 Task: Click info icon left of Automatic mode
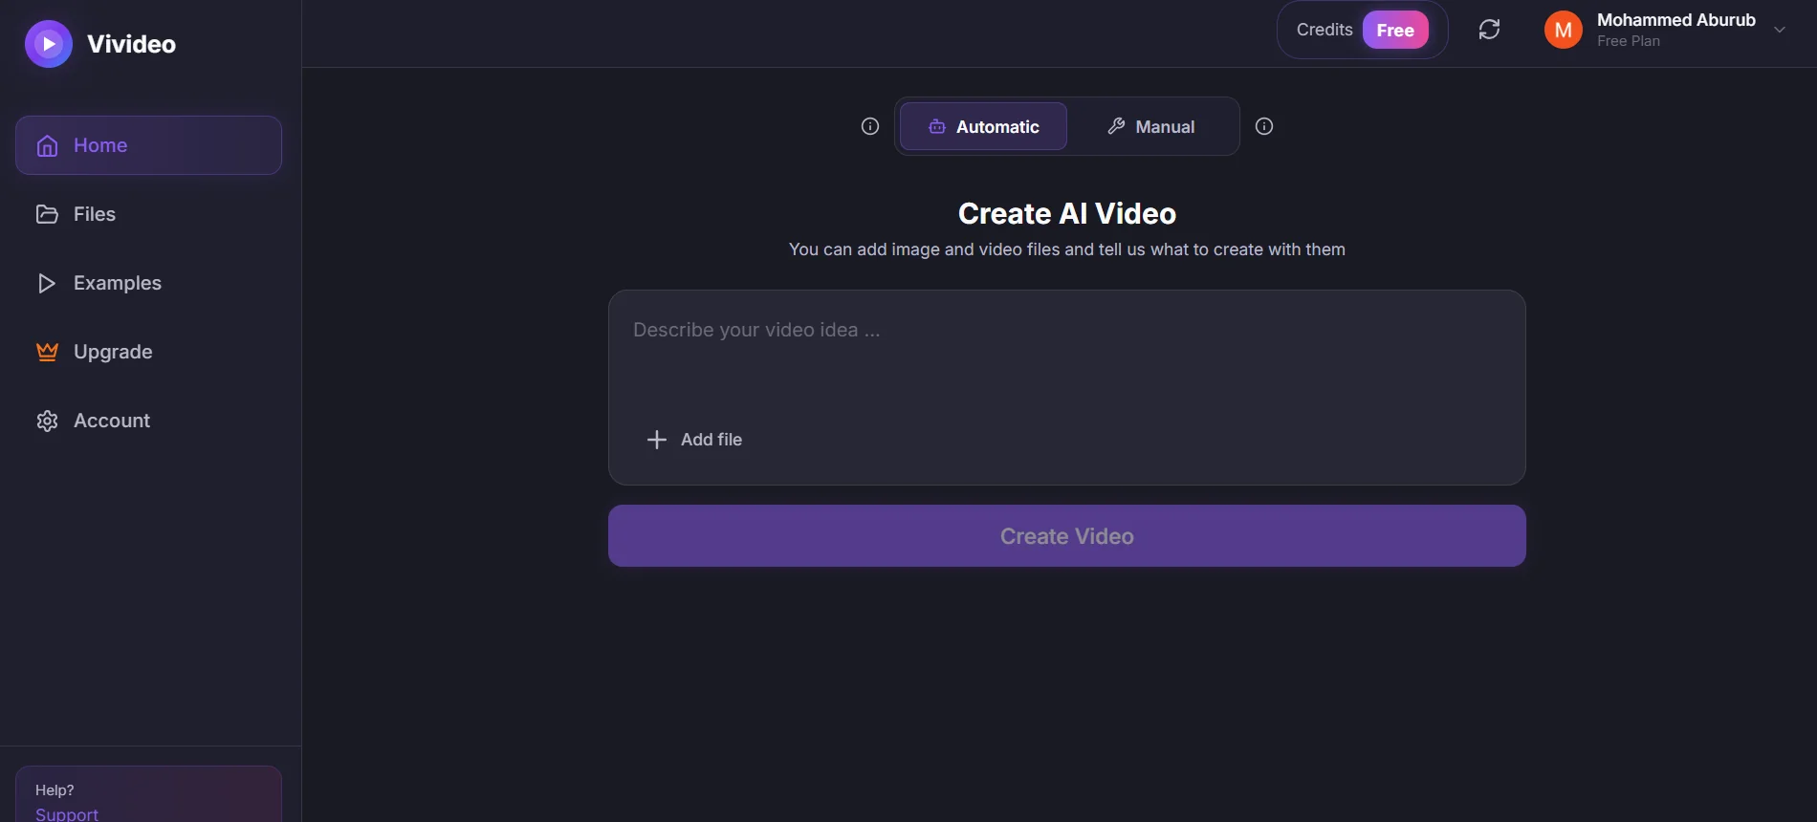point(870,126)
